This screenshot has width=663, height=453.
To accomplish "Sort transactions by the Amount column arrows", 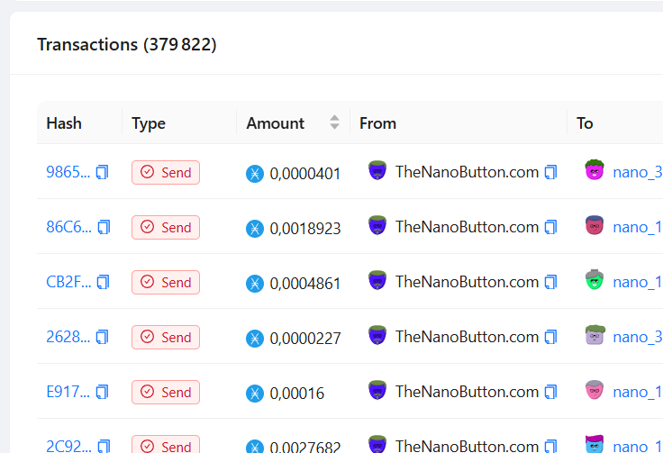I will (x=334, y=122).
